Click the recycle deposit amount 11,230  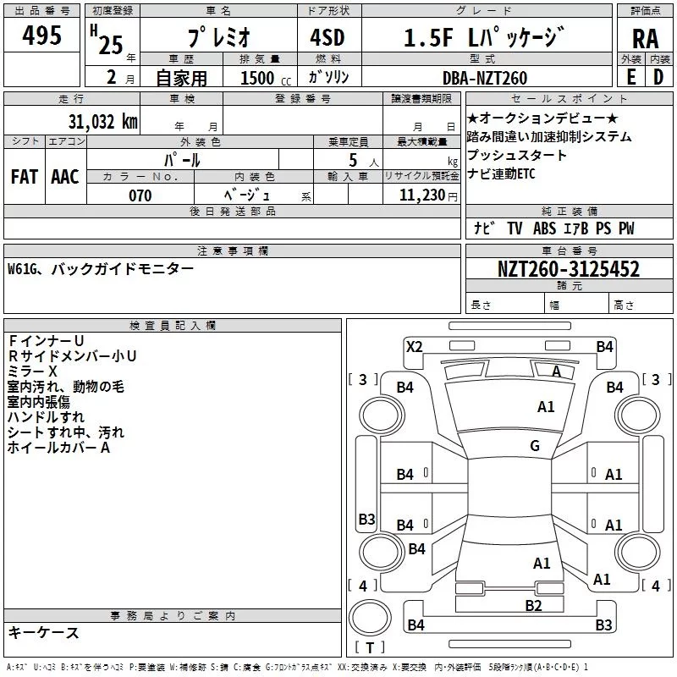(x=416, y=195)
